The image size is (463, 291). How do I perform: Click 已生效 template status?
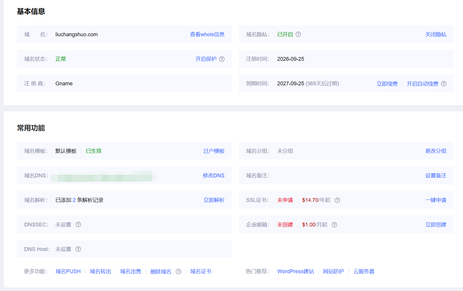click(94, 151)
